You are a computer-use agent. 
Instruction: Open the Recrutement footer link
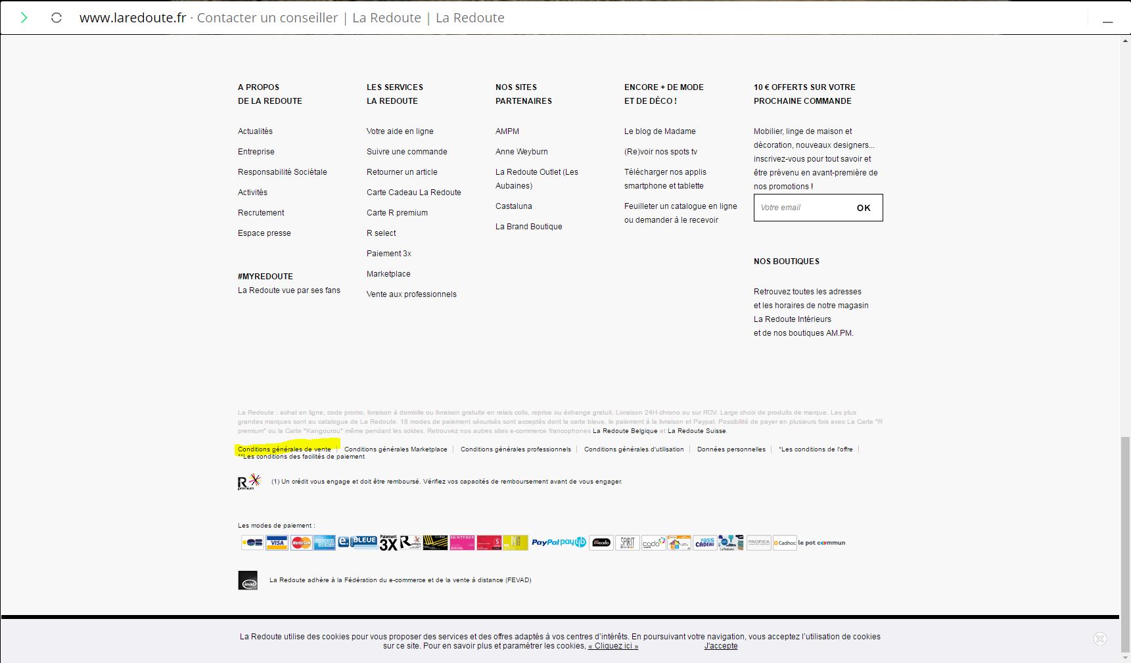261,213
